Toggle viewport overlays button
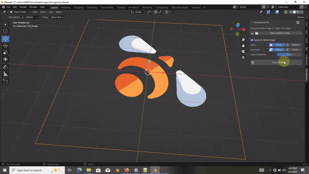This screenshot has width=309, height=174. (277, 12)
